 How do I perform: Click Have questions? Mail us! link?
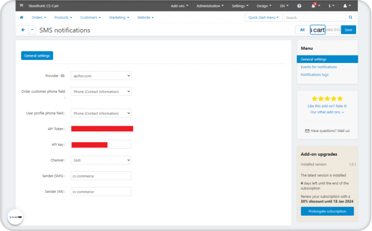click(330, 131)
